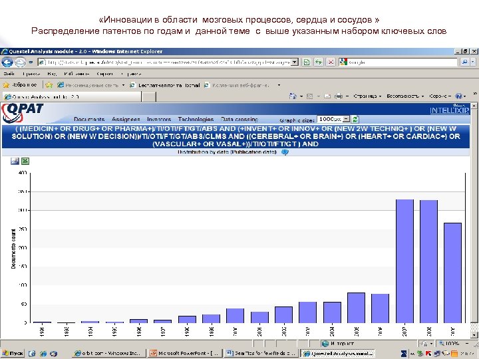The image size is (479, 359).
Task: Click the Пуск Start button
Action: coord(12,354)
